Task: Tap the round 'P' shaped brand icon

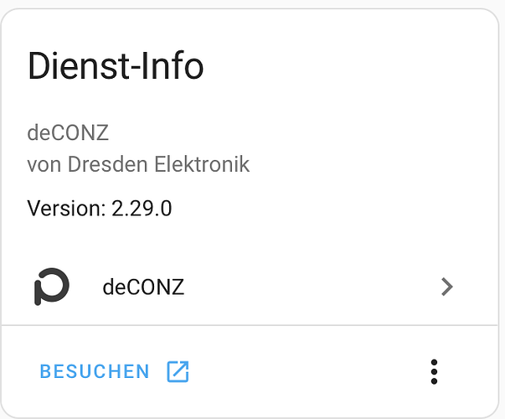Action: [52, 287]
